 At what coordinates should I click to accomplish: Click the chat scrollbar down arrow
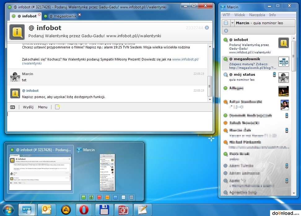pyautogui.click(x=210, y=99)
